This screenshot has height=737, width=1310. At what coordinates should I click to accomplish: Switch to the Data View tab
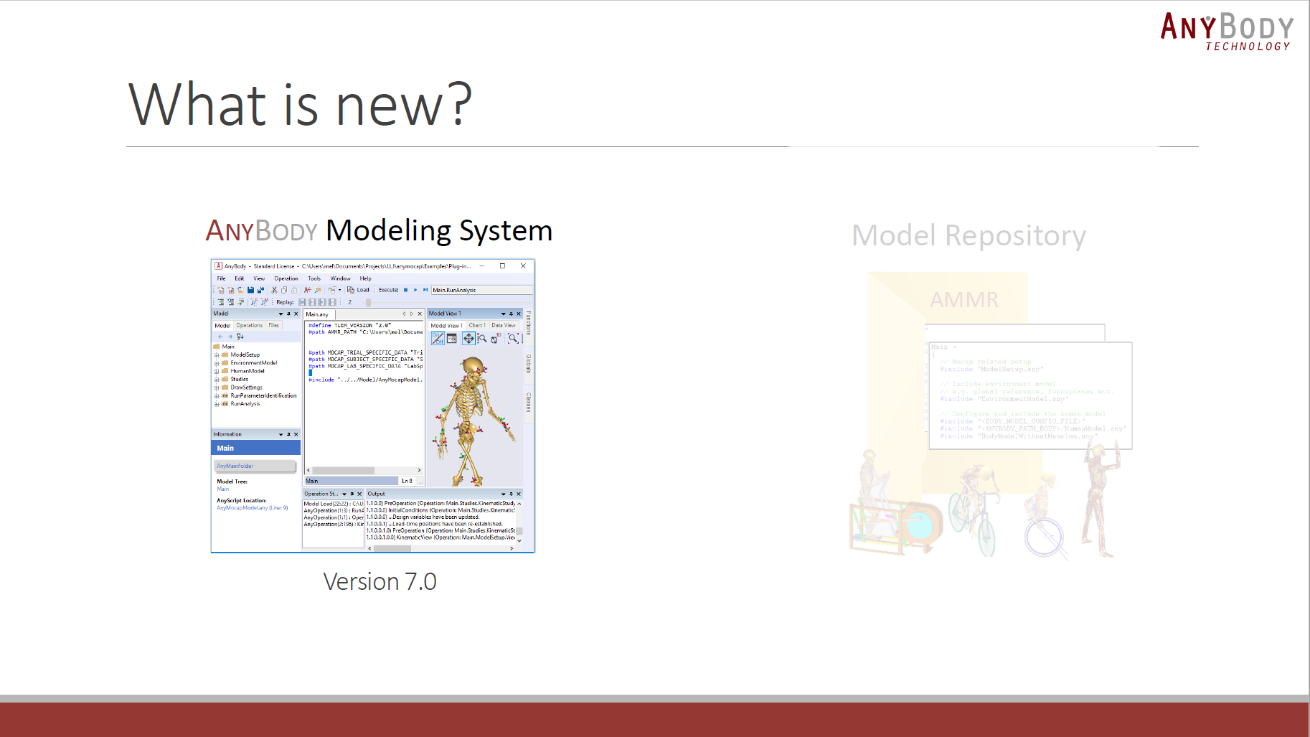(x=503, y=325)
